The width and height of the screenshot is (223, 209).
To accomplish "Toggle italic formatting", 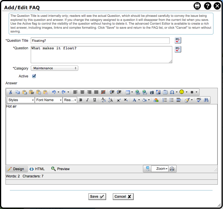I will point(88,100).
